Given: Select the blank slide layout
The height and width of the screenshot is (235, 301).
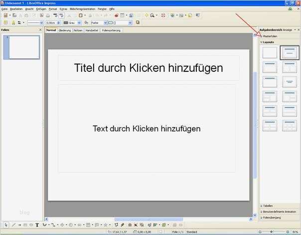Looking at the screenshot, I should pyautogui.click(x=270, y=52).
